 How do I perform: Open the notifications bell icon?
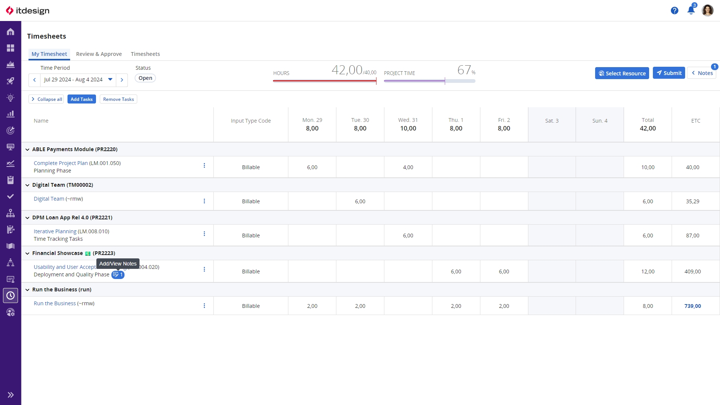pos(691,10)
